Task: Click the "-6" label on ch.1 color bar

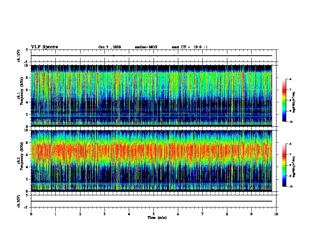Action: coord(290,79)
